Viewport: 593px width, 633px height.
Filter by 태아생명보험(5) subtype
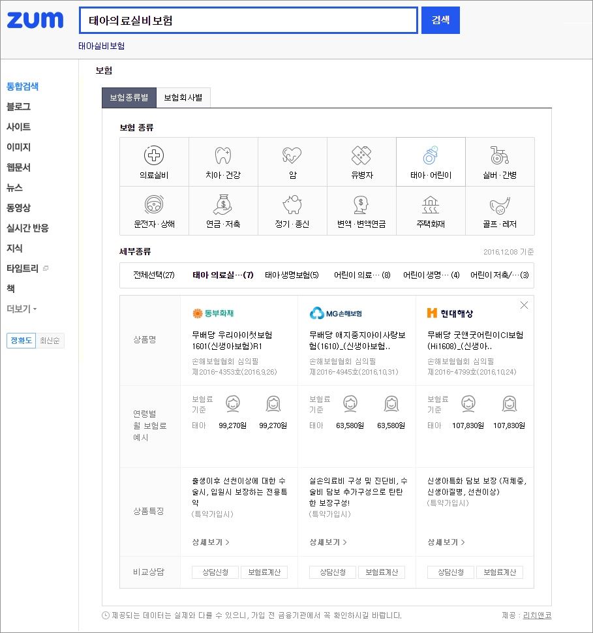click(x=291, y=275)
